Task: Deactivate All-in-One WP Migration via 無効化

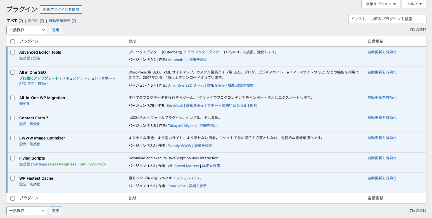Action: 25,103
